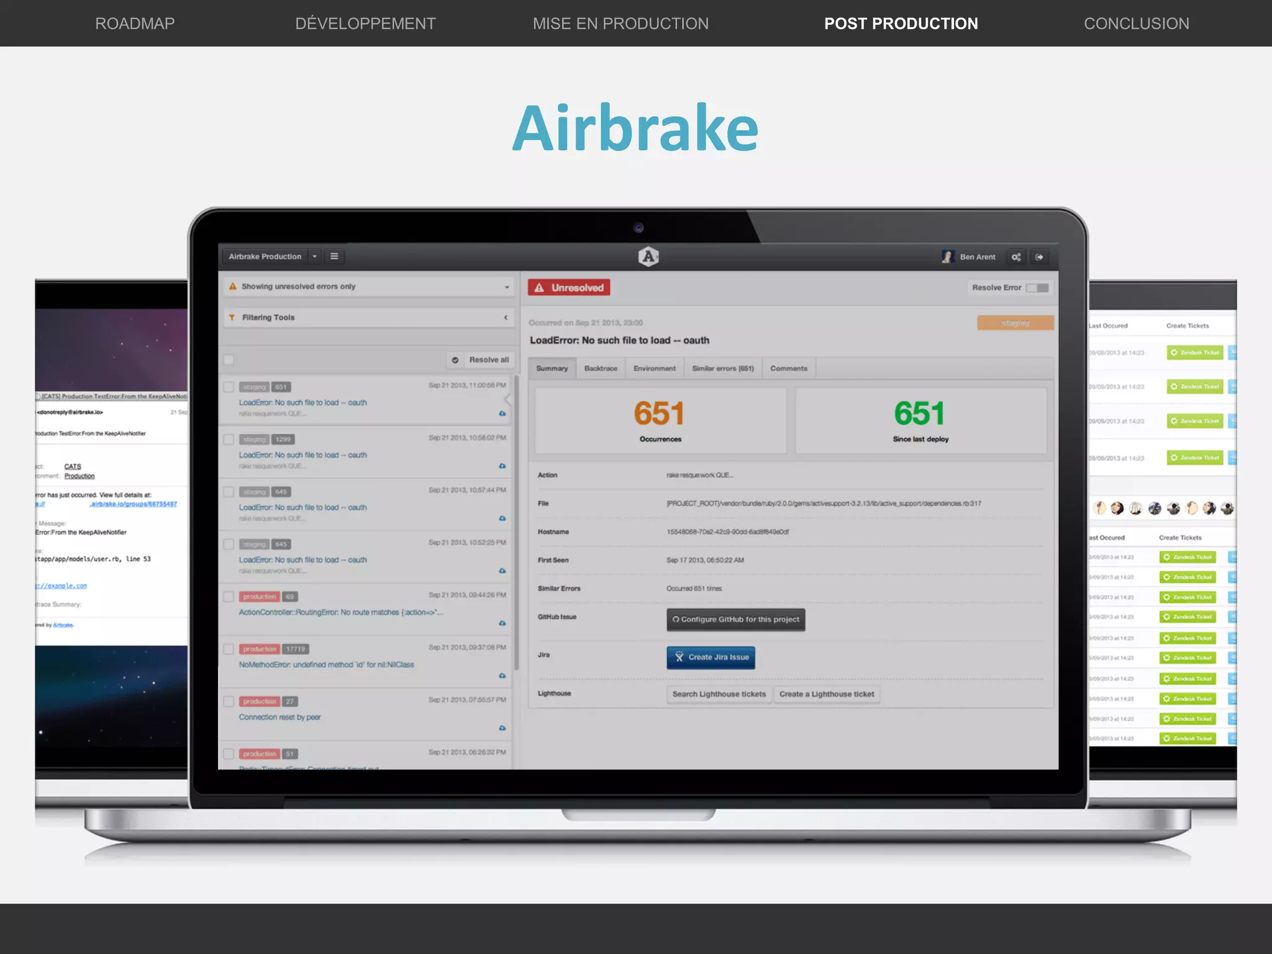This screenshot has height=954, width=1272.
Task: Open the ROADMAP section in the top navigation
Action: pos(135,24)
